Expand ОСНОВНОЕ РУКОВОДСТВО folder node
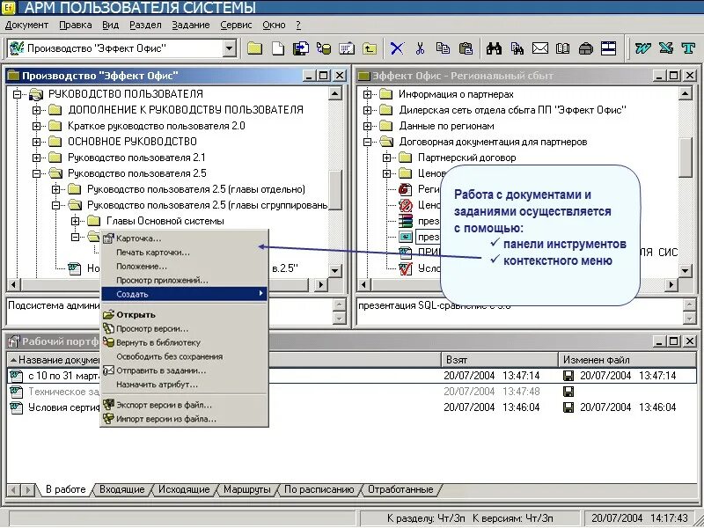704x528 pixels. 37,142
